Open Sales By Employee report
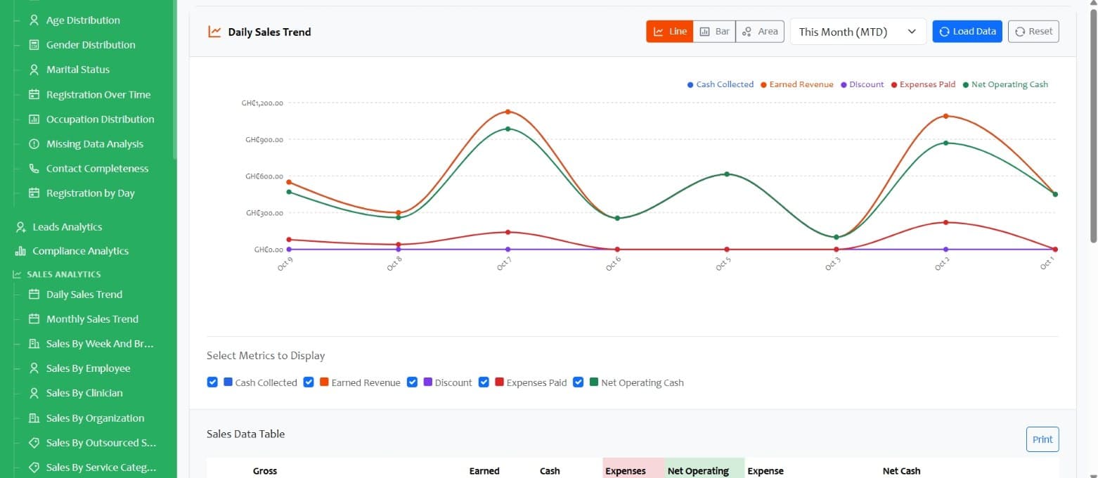1098x478 pixels. tap(89, 368)
